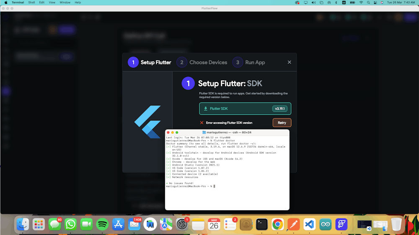This screenshot has width=419, height=235.
Task: Open FlutterFlow from the dock
Action: pyautogui.click(x=341, y=224)
